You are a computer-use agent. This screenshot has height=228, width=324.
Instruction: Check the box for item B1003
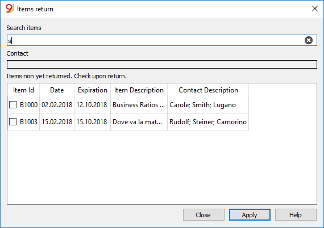point(13,121)
